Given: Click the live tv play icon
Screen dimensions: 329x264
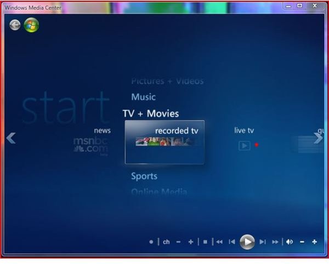Looking at the screenshot, I should coord(245,145).
